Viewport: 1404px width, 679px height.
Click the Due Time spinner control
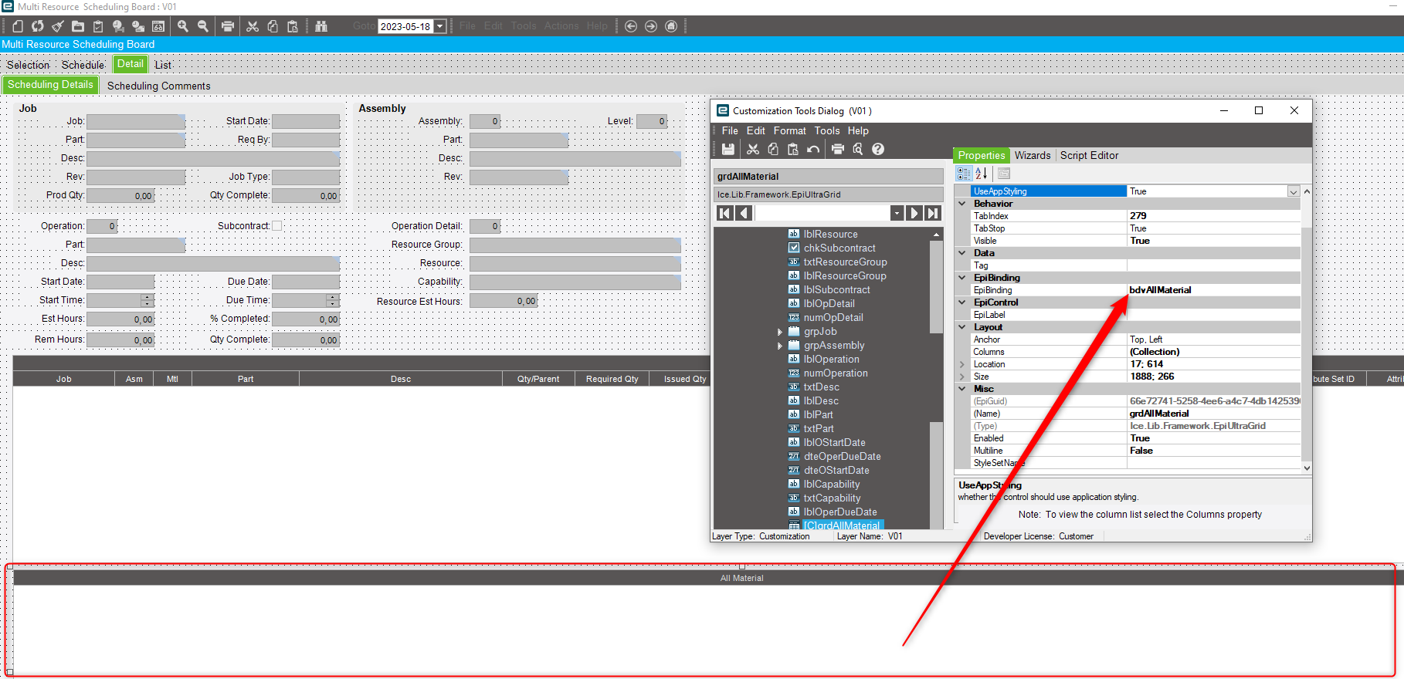333,300
